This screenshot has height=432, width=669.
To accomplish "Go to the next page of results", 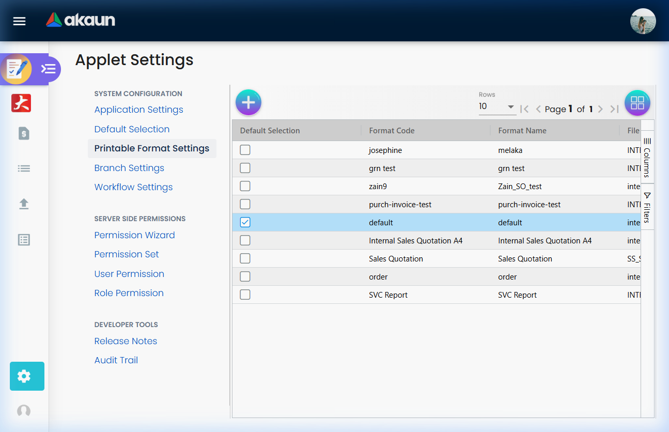I will click(x=600, y=109).
